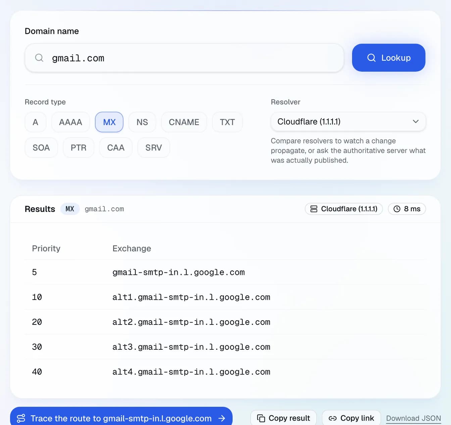Click the arrow icon on Trace button
The height and width of the screenshot is (425, 451).
pos(221,418)
